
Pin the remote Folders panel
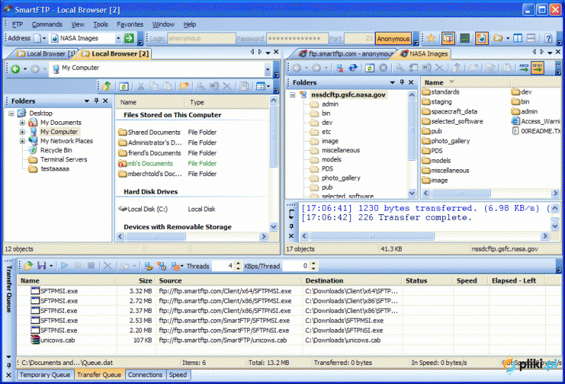tap(402, 82)
